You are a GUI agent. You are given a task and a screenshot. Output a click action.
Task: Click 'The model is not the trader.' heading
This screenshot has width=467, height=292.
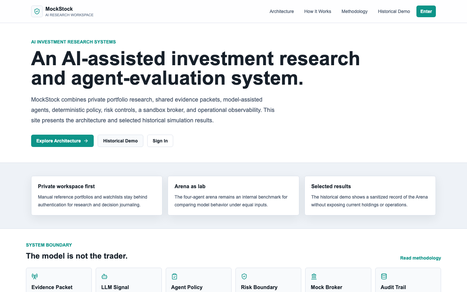tap(77, 256)
